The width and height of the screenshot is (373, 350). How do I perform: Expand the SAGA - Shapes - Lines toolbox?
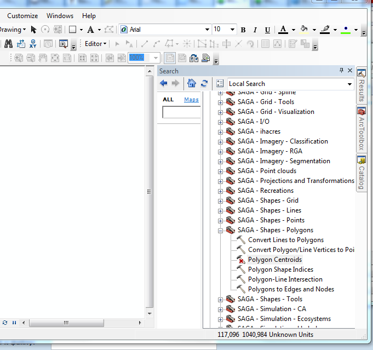pyautogui.click(x=221, y=210)
